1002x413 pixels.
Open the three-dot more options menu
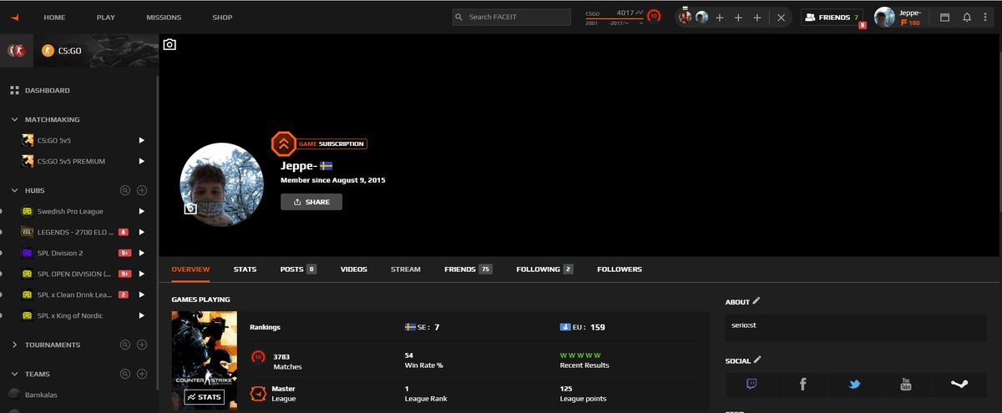point(987,17)
